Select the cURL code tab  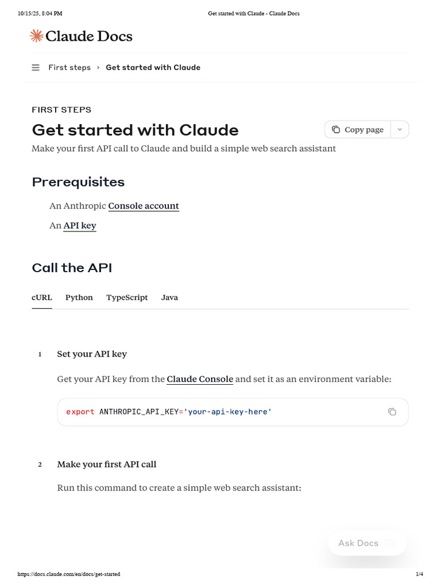pos(42,297)
